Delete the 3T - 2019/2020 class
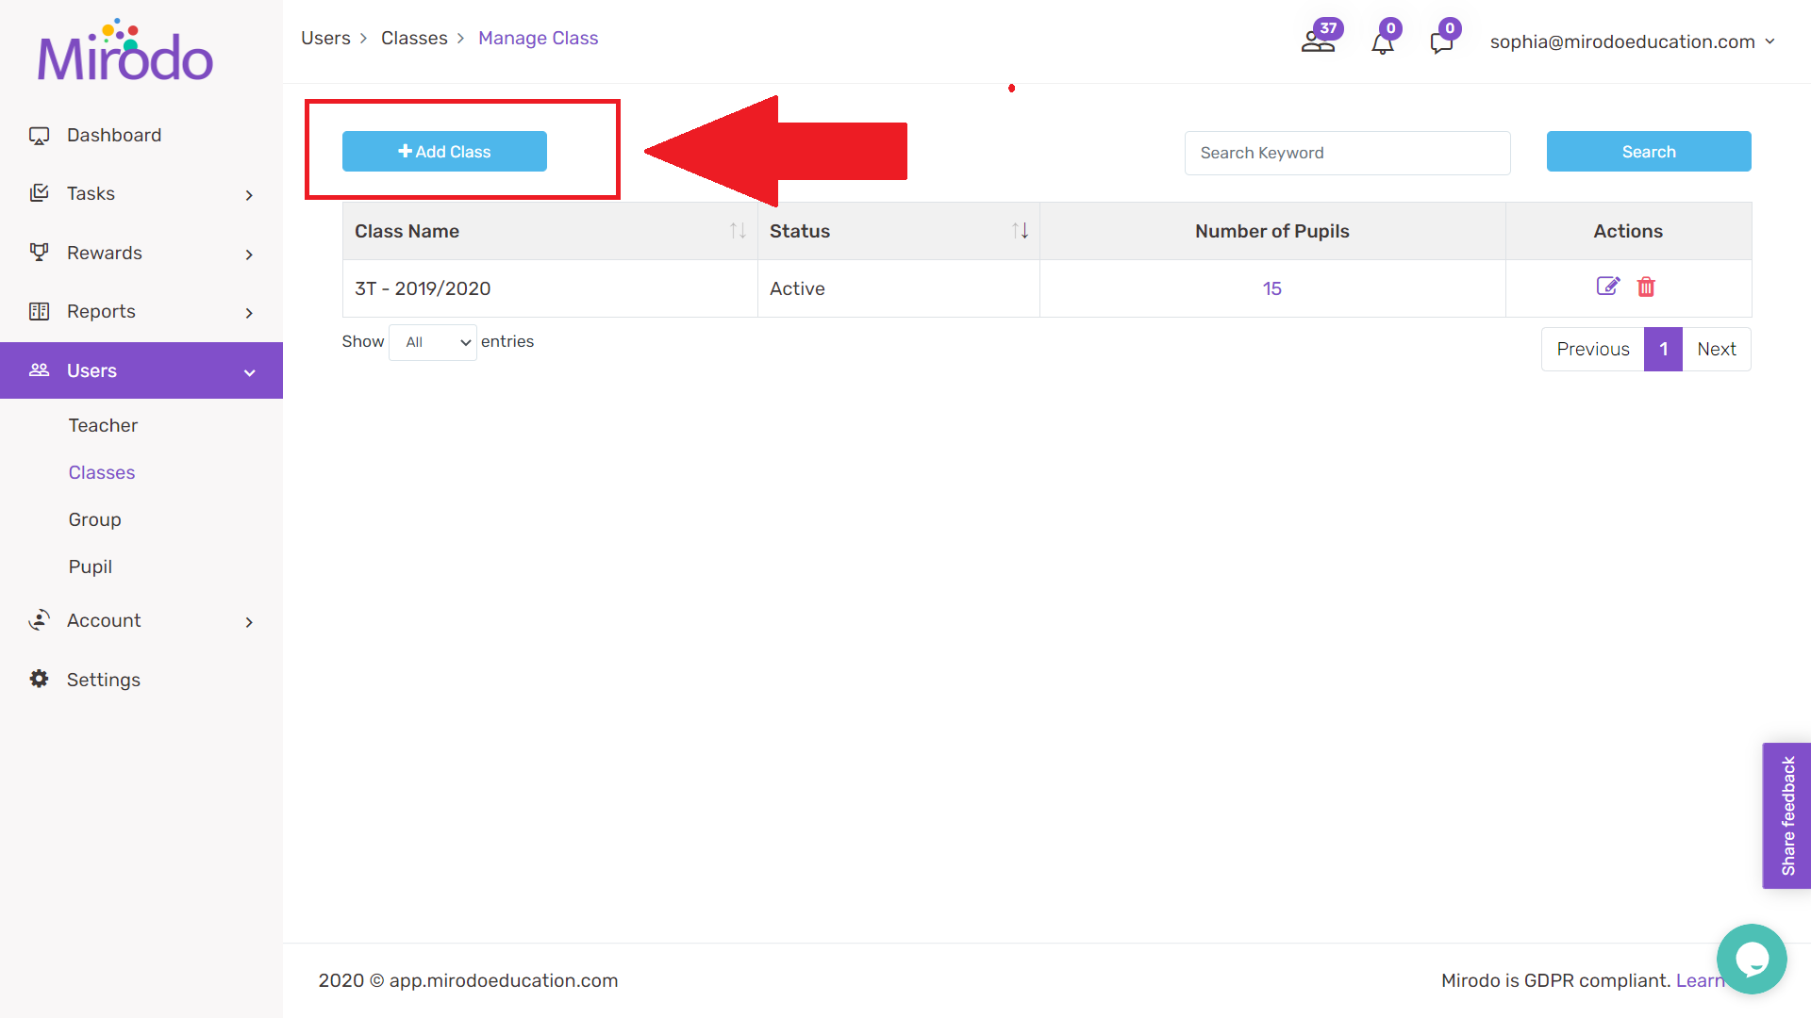The height and width of the screenshot is (1018, 1811). coord(1646,287)
